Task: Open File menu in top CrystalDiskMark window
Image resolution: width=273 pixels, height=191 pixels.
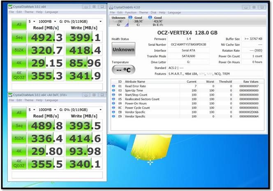Action: coord(12,12)
